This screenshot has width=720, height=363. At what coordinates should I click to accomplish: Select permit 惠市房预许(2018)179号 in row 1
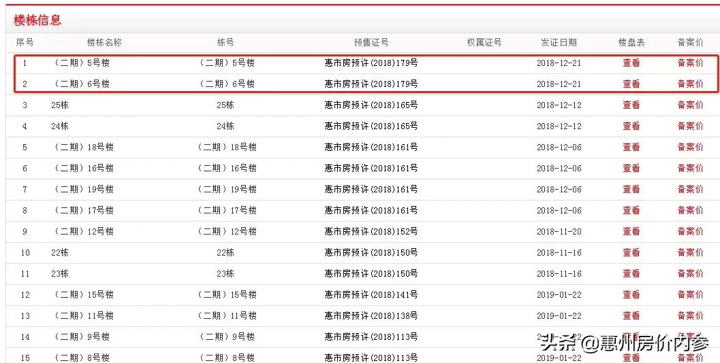pyautogui.click(x=371, y=63)
